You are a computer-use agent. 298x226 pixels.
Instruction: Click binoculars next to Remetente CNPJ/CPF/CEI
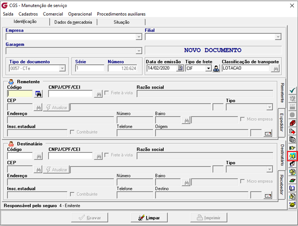(x=99, y=94)
